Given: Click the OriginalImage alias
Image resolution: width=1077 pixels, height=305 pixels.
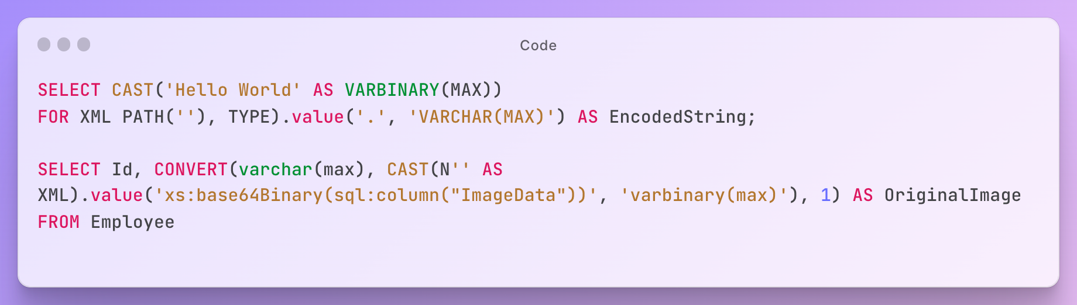Looking at the screenshot, I should 952,195.
